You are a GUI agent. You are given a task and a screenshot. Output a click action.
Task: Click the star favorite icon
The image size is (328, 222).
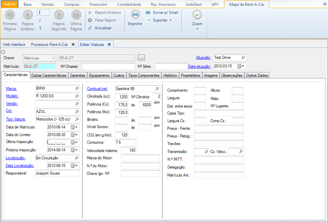(3, 51)
